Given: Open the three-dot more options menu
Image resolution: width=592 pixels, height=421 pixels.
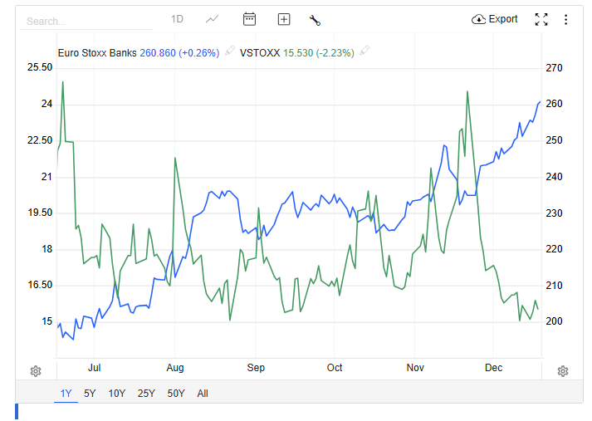Looking at the screenshot, I should pyautogui.click(x=566, y=19).
